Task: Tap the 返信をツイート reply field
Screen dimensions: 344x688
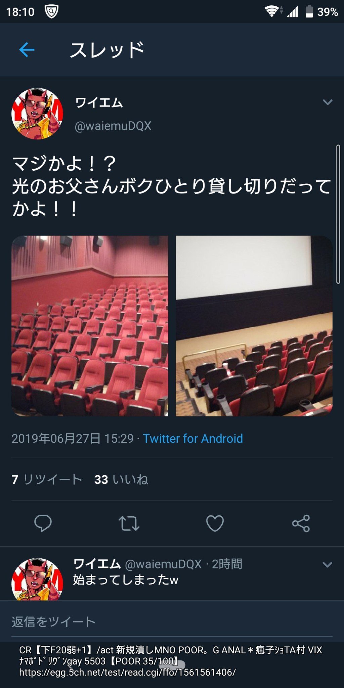Action: 172,622
